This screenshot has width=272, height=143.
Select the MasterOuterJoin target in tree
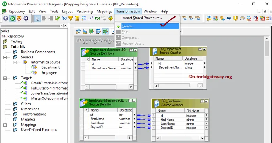pyautogui.click(x=49, y=99)
